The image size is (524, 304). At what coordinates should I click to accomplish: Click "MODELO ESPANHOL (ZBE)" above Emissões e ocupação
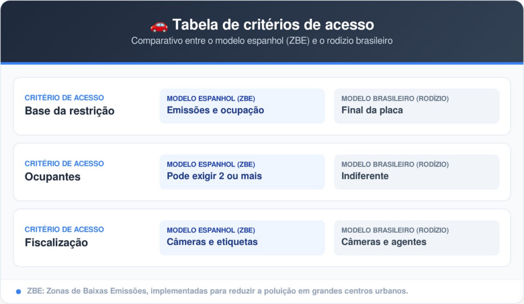point(211,98)
